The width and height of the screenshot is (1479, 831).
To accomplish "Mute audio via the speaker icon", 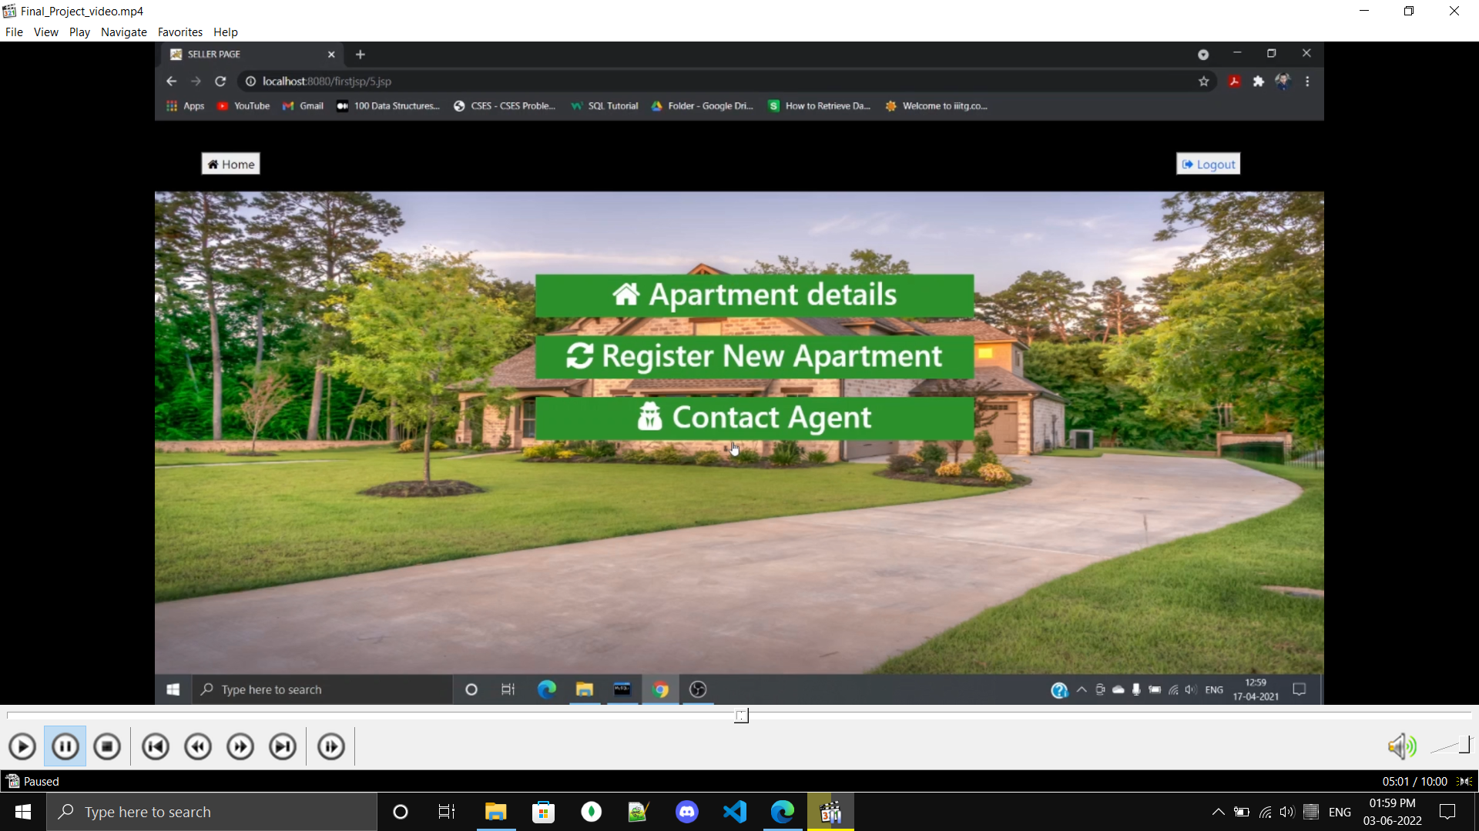I will pos(1401,746).
